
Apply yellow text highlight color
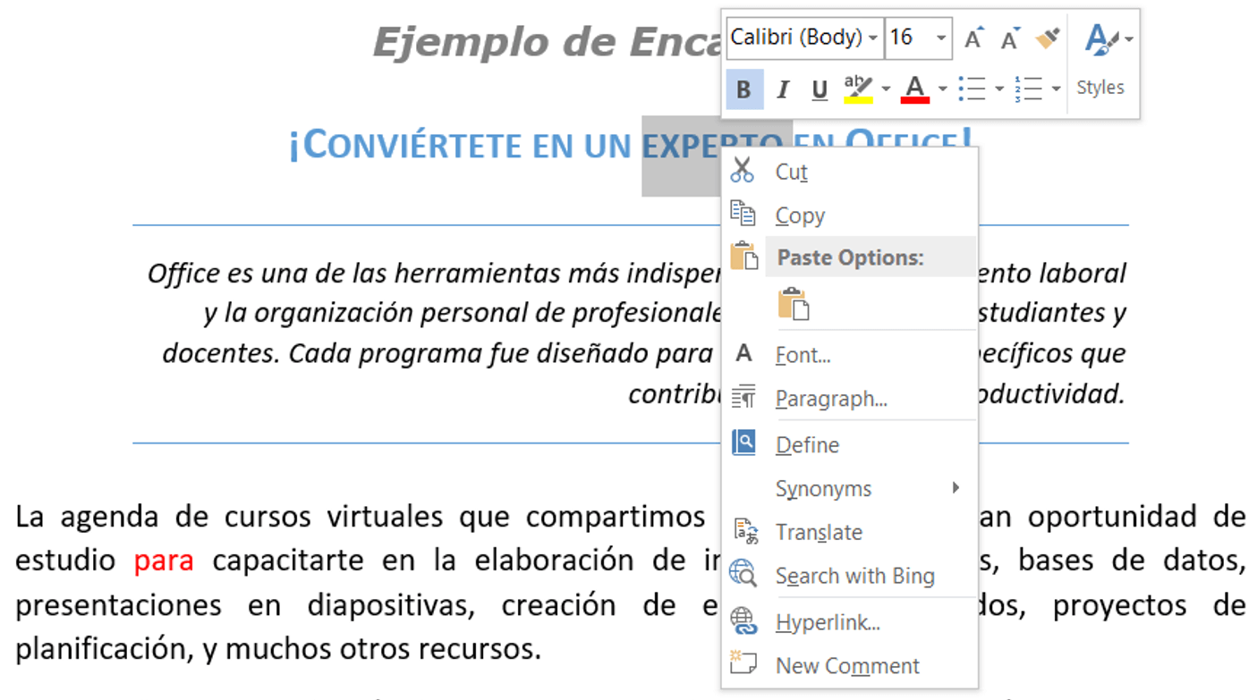(x=858, y=89)
